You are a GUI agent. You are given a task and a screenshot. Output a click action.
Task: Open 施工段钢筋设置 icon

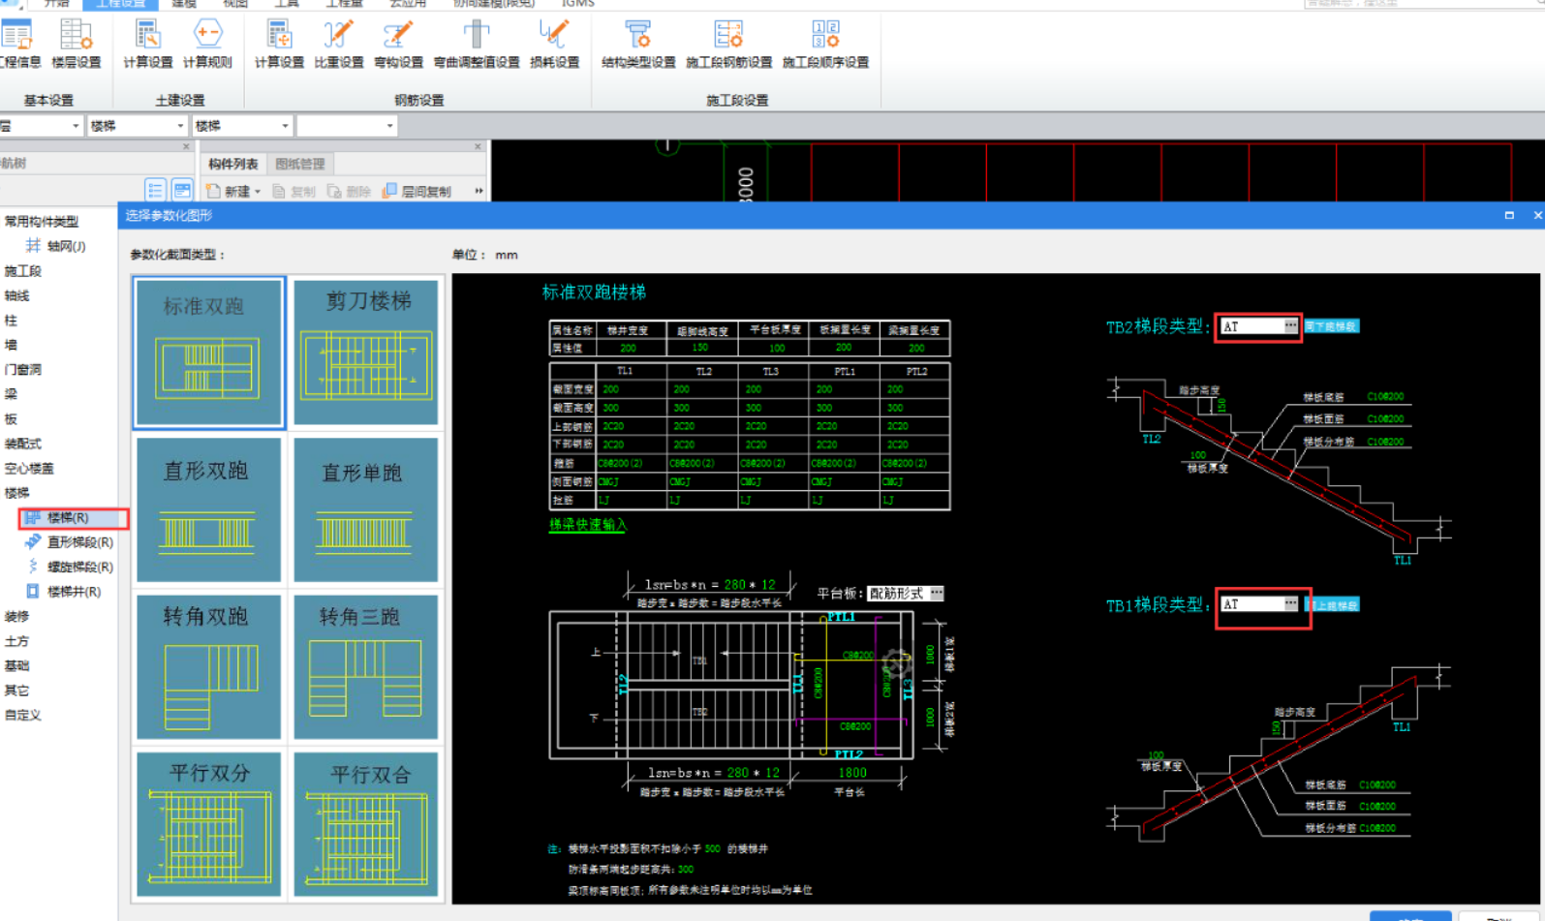coord(728,45)
